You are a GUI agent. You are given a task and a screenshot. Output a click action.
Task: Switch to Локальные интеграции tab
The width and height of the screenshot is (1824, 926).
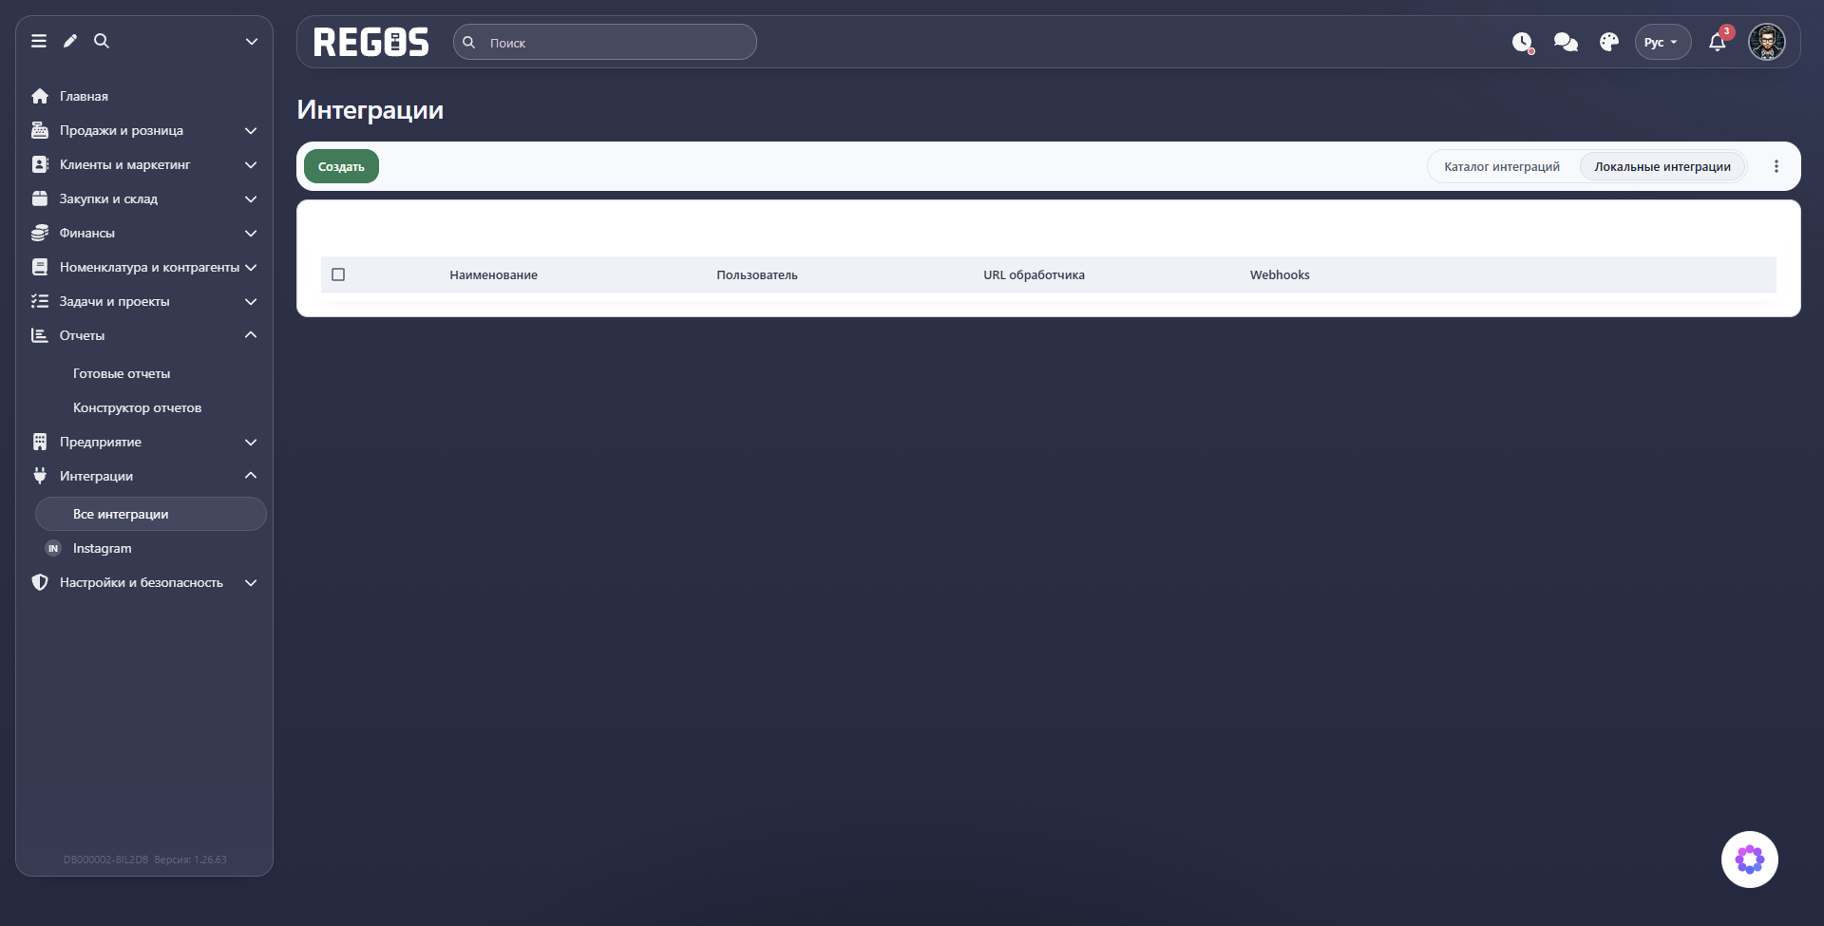(1662, 166)
